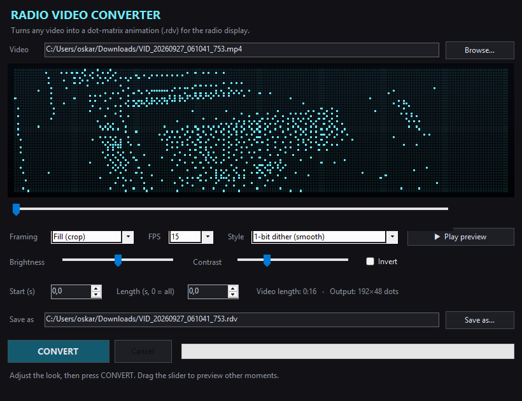Click the Brightness slider handle

click(118, 260)
